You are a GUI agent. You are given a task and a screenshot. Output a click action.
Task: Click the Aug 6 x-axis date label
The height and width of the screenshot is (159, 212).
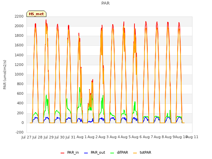point(136,137)
